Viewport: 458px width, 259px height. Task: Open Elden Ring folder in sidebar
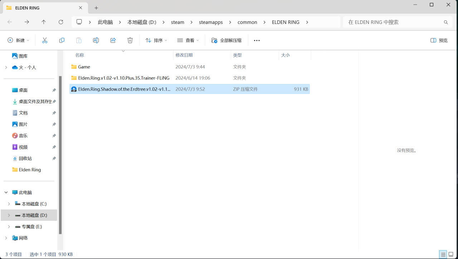coord(30,170)
